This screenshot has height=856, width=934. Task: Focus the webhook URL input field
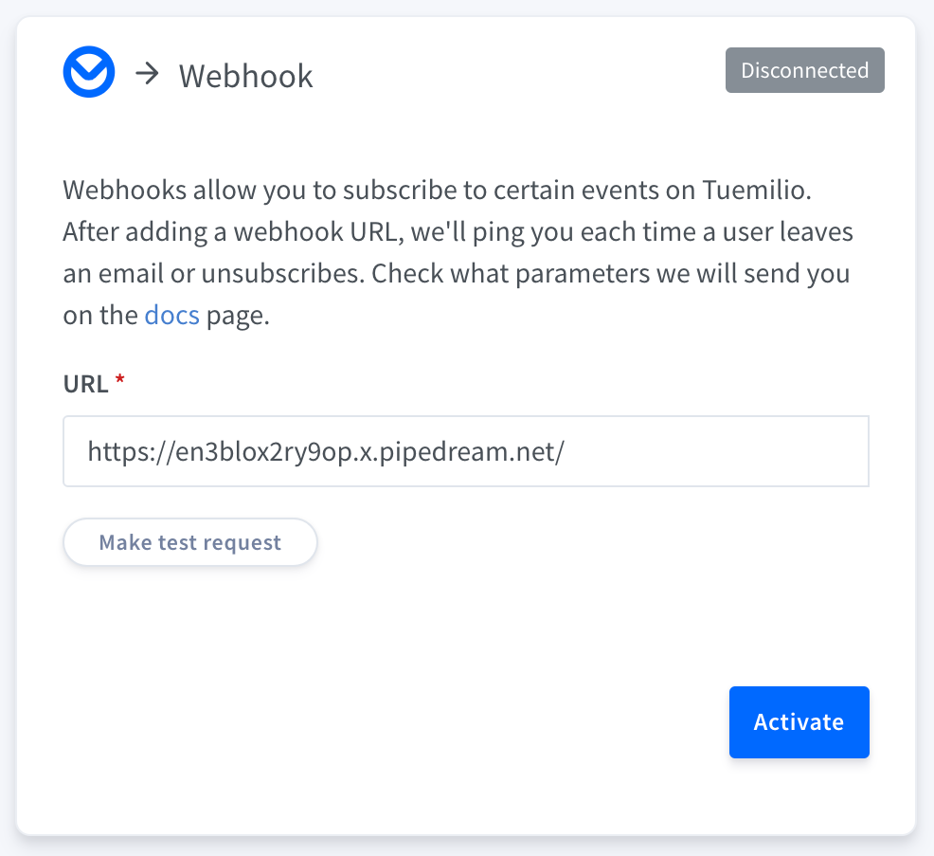[x=465, y=451]
